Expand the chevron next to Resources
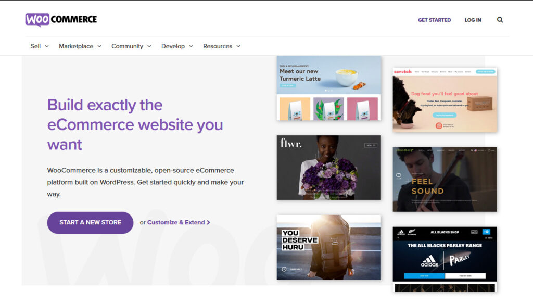Image resolution: width=533 pixels, height=304 pixels. pos(238,46)
